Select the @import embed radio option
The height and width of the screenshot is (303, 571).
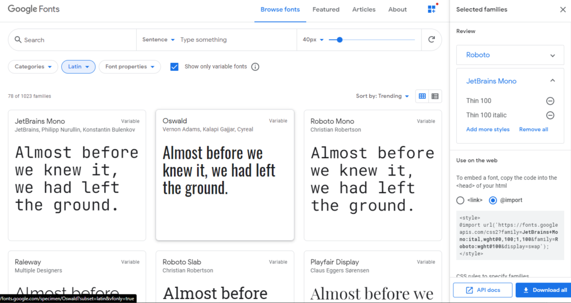(x=492, y=200)
